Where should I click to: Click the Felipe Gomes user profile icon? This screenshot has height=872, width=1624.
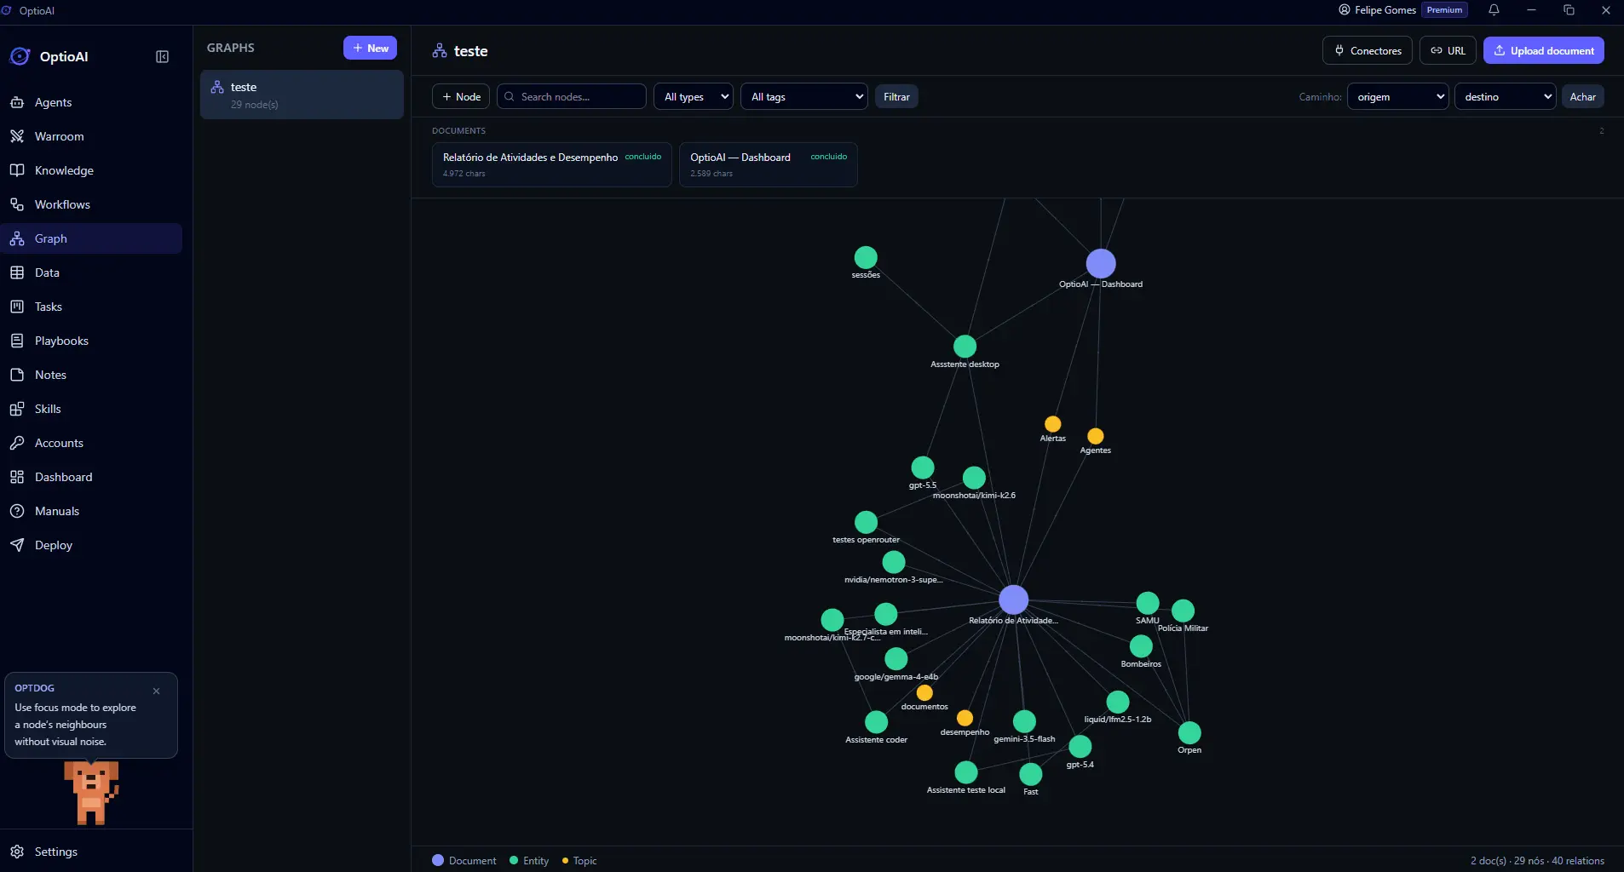(1345, 10)
